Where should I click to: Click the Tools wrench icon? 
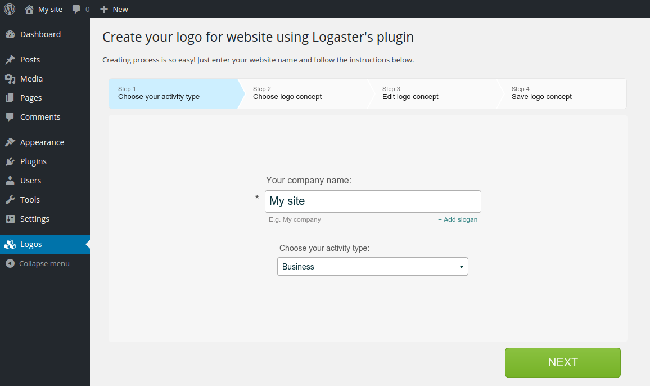(10, 200)
